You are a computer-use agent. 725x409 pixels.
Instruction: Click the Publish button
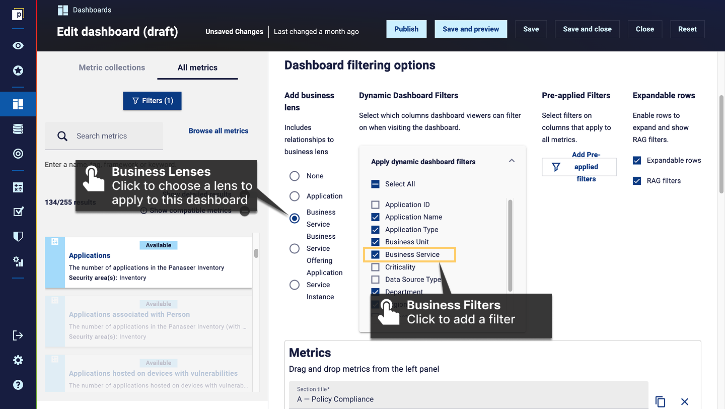pyautogui.click(x=406, y=29)
